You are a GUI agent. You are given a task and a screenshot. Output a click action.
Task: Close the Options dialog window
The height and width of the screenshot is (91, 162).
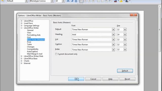point(133,15)
